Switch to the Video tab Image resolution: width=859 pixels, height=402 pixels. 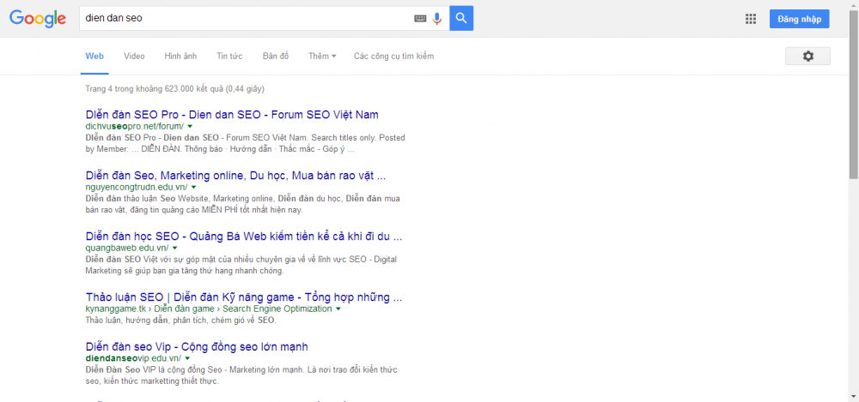pos(134,57)
